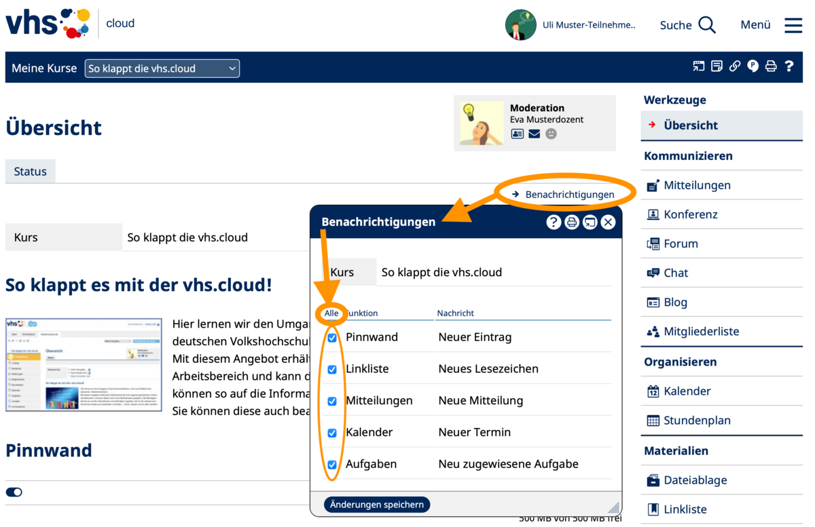Image resolution: width=815 pixels, height=527 pixels.
Task: Uncheck the Kalender notification checkbox
Action: coord(332,433)
